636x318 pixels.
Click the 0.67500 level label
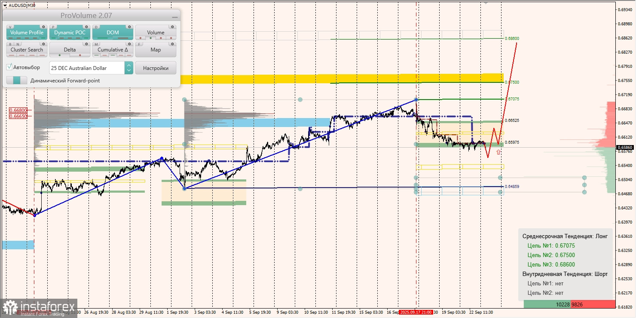coord(512,82)
